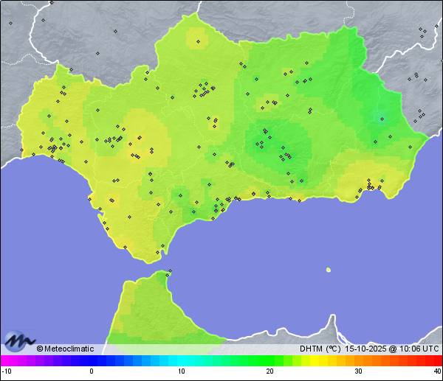The width and height of the screenshot is (443, 381).
Task: Select the cyan coldest spot in eastern Andalusia
Action: (382, 116)
